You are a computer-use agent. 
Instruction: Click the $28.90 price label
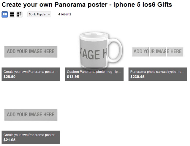pos(9,77)
